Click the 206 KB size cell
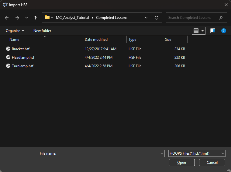This screenshot has width=231, height=172. coord(180,66)
